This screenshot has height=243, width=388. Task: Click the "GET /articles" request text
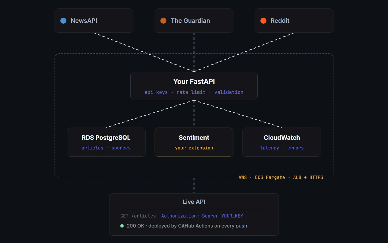click(138, 216)
